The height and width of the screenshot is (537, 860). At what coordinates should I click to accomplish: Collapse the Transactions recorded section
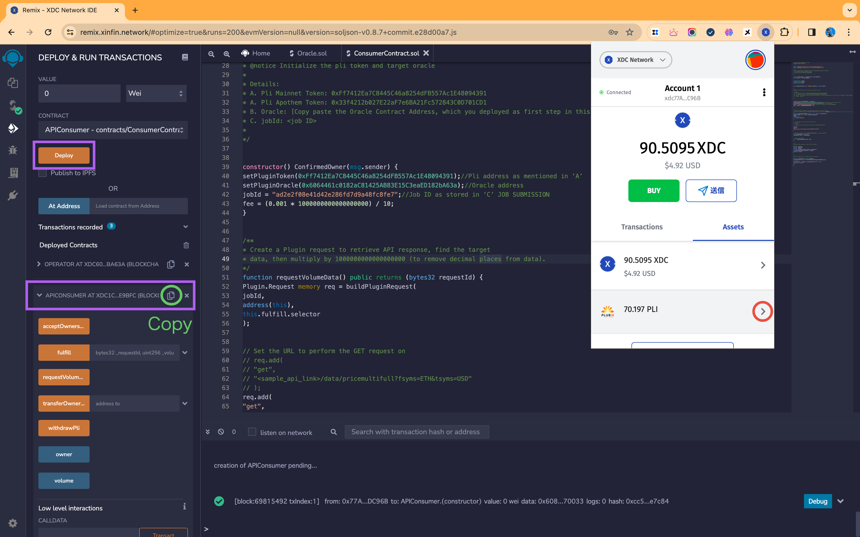(x=186, y=227)
